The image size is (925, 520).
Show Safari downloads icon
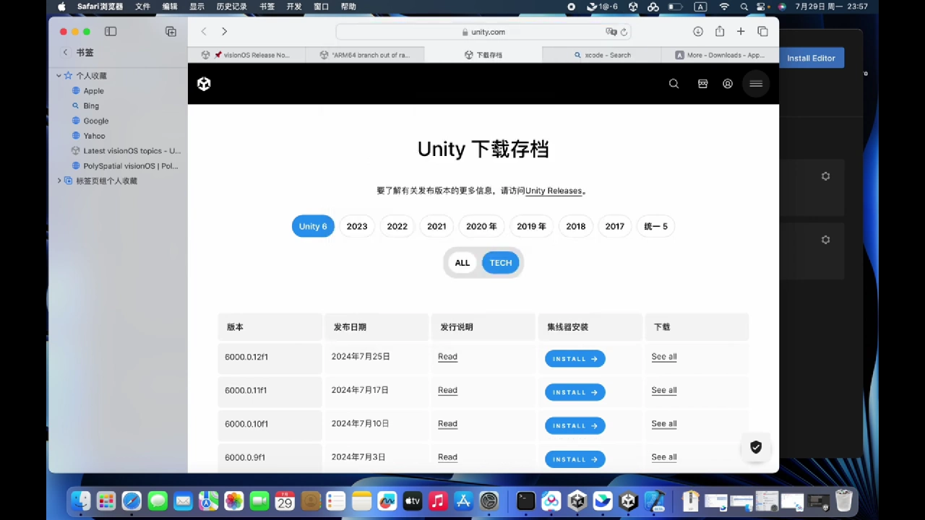(x=698, y=32)
